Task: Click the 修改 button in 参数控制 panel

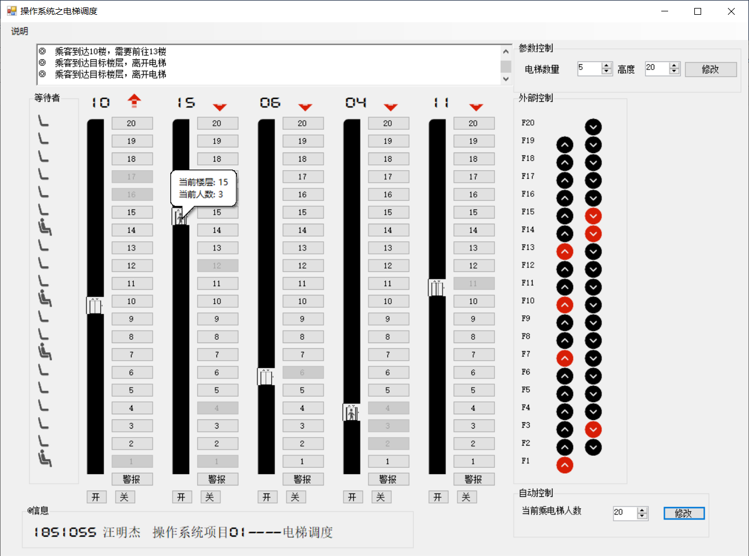Action: pos(710,69)
